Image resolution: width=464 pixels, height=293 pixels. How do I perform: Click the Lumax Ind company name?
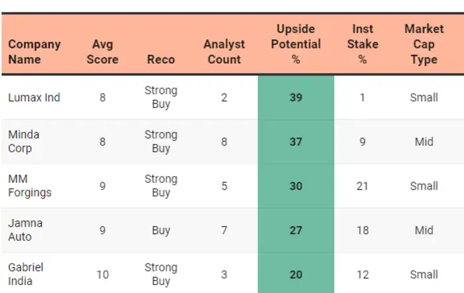[34, 97]
